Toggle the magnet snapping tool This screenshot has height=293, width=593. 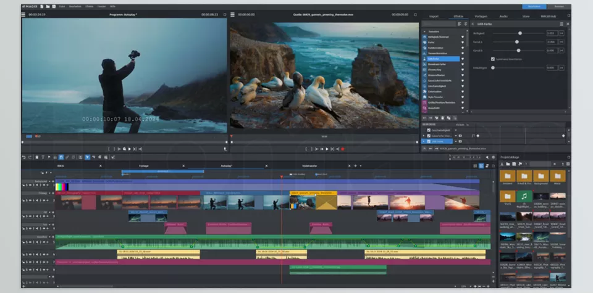click(x=61, y=157)
